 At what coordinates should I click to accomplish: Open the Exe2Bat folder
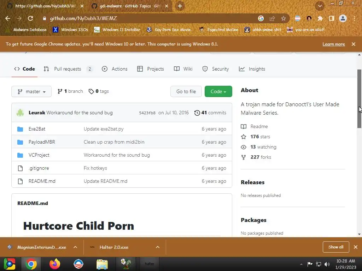click(37, 129)
